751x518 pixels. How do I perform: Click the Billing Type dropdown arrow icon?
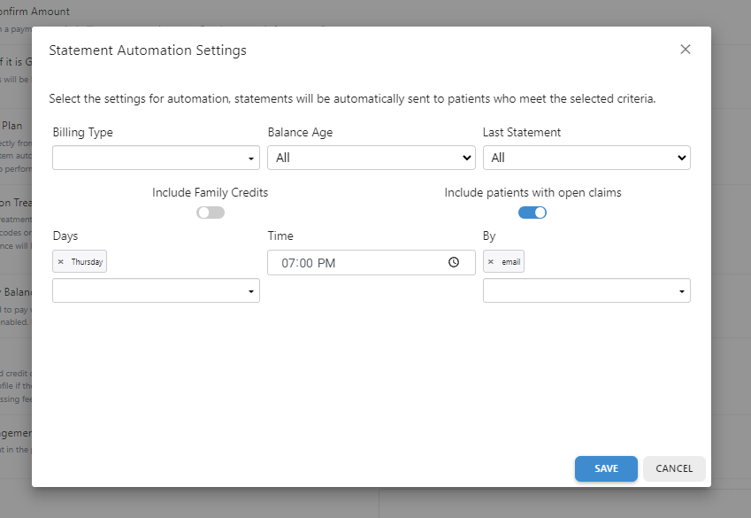coord(250,158)
